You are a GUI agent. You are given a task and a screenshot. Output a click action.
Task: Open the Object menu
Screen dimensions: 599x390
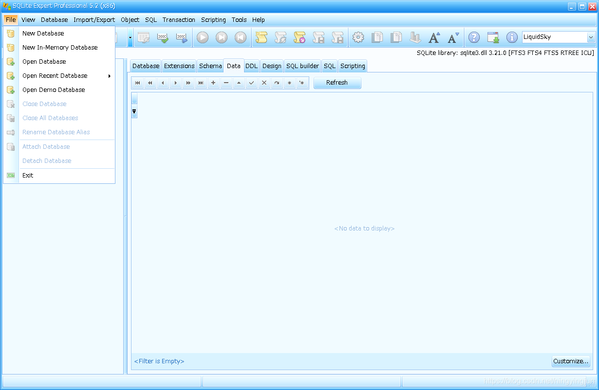pyautogui.click(x=130, y=20)
